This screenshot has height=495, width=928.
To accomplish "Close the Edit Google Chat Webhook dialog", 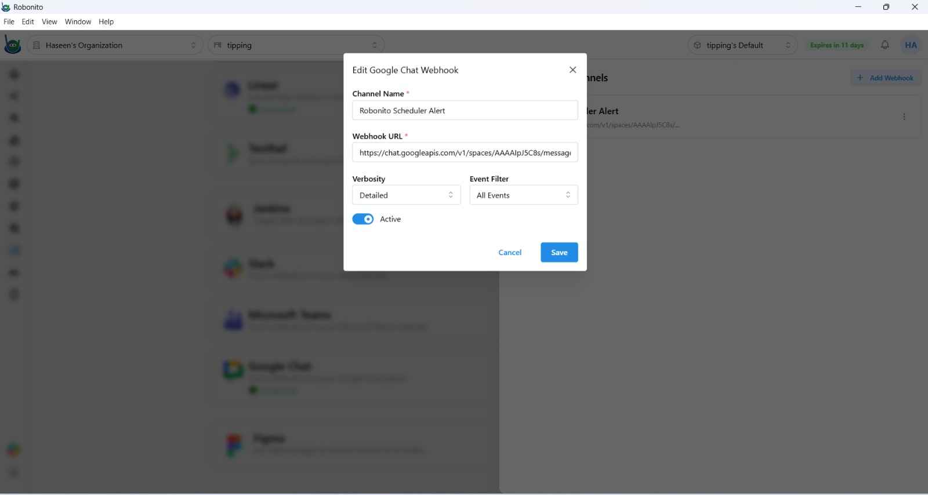I will 572,70.
